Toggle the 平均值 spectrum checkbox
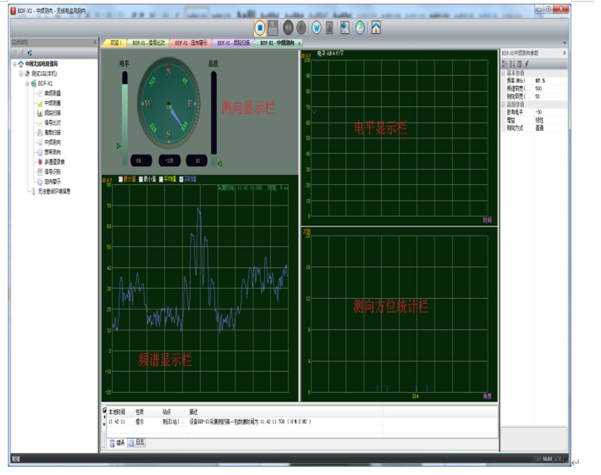Image resolution: width=601 pixels, height=475 pixels. 161,179
